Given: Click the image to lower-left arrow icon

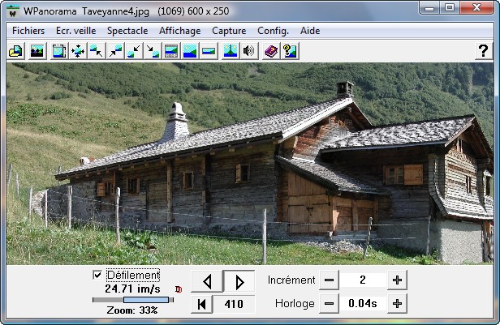Looking at the screenshot, I should click(x=134, y=51).
